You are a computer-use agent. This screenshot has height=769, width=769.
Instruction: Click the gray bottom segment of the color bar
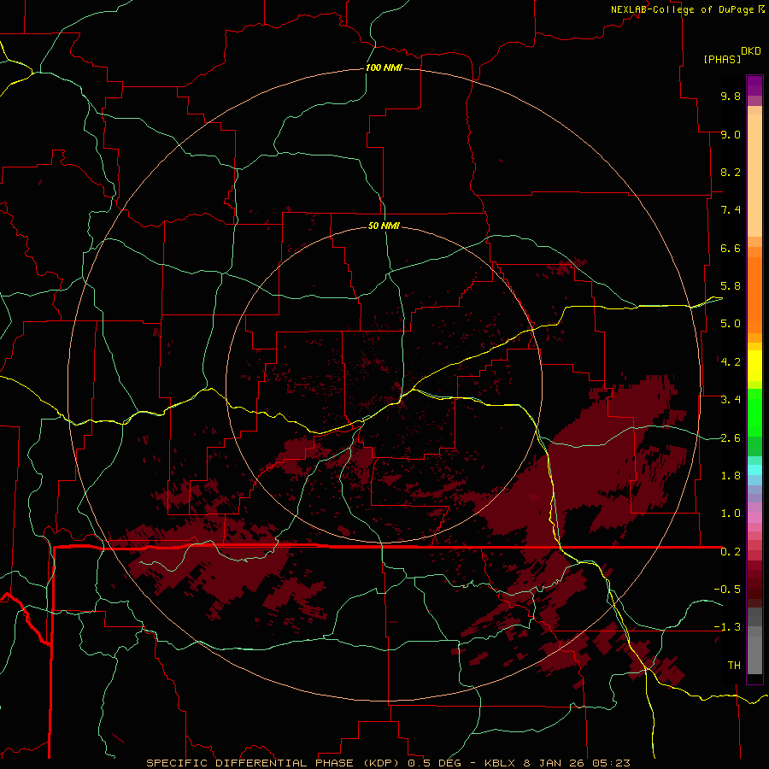pos(754,650)
